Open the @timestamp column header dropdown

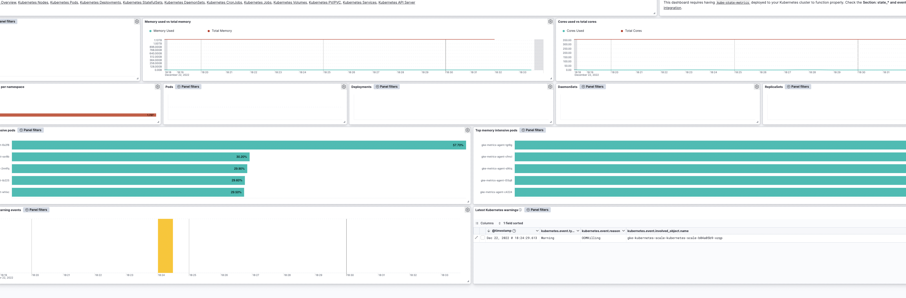coord(537,231)
